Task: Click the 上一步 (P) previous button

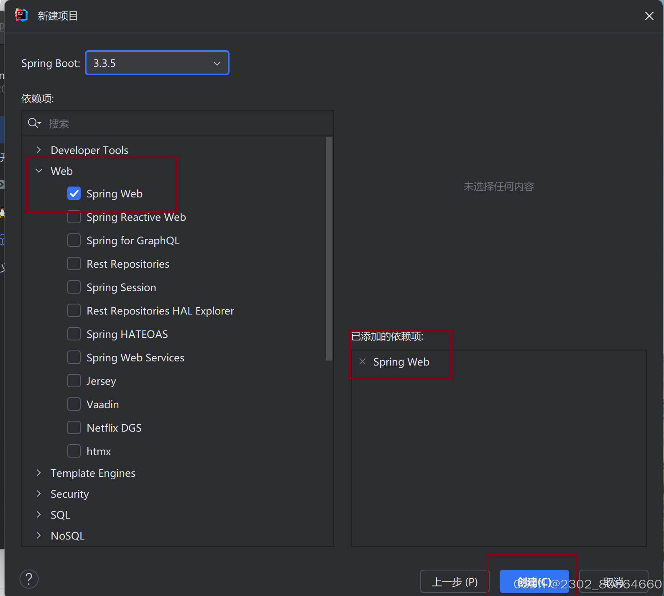Action: [x=455, y=581]
